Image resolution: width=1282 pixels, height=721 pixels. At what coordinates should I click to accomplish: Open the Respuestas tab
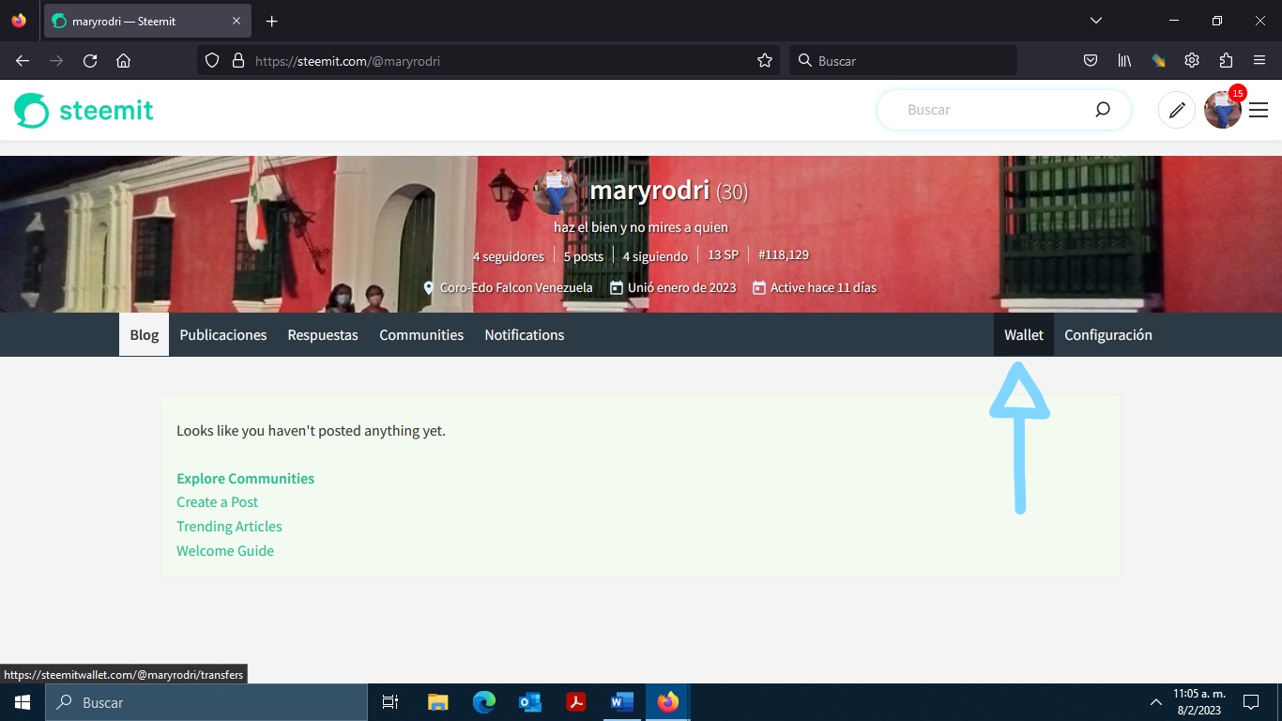tap(323, 335)
